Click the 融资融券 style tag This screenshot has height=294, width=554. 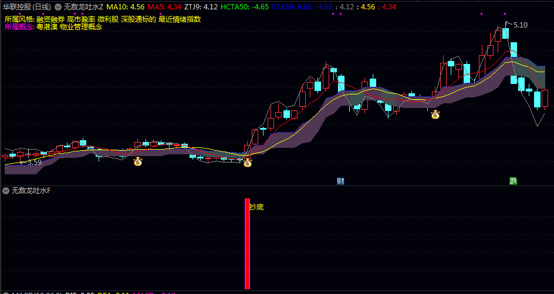[x=50, y=19]
